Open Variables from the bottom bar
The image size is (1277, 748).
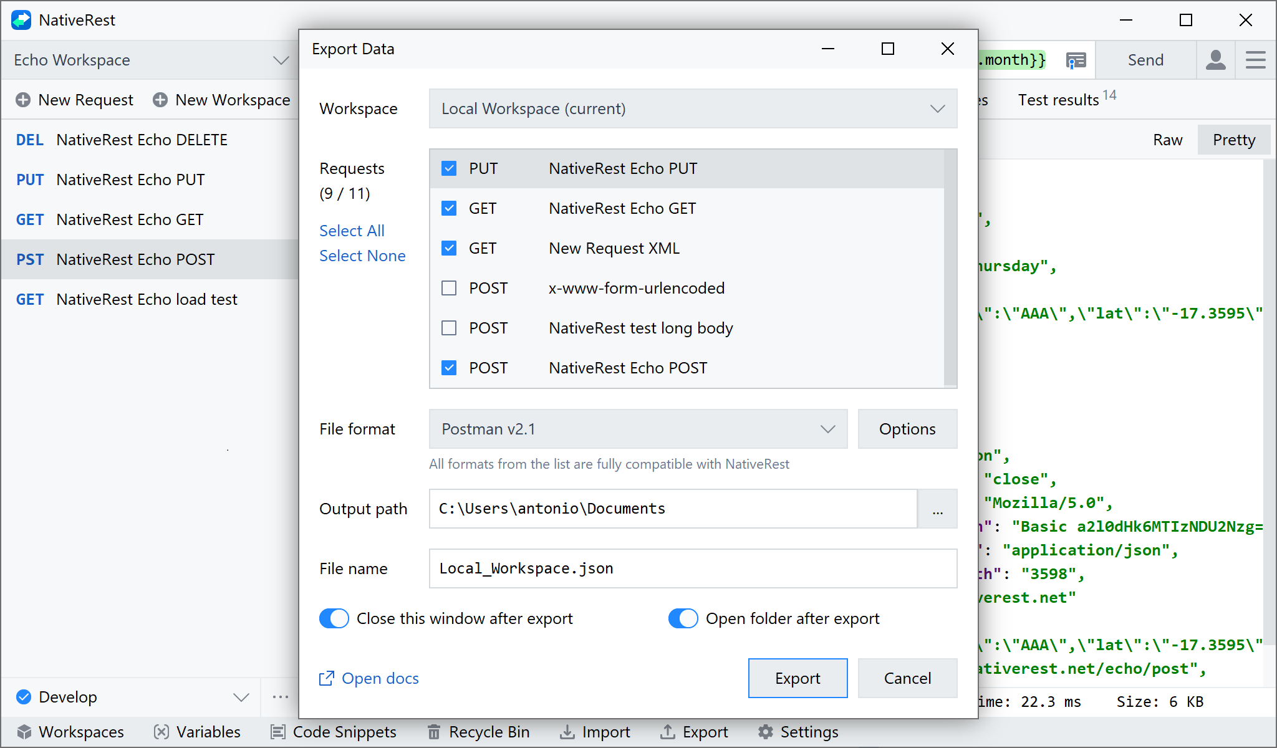197,732
